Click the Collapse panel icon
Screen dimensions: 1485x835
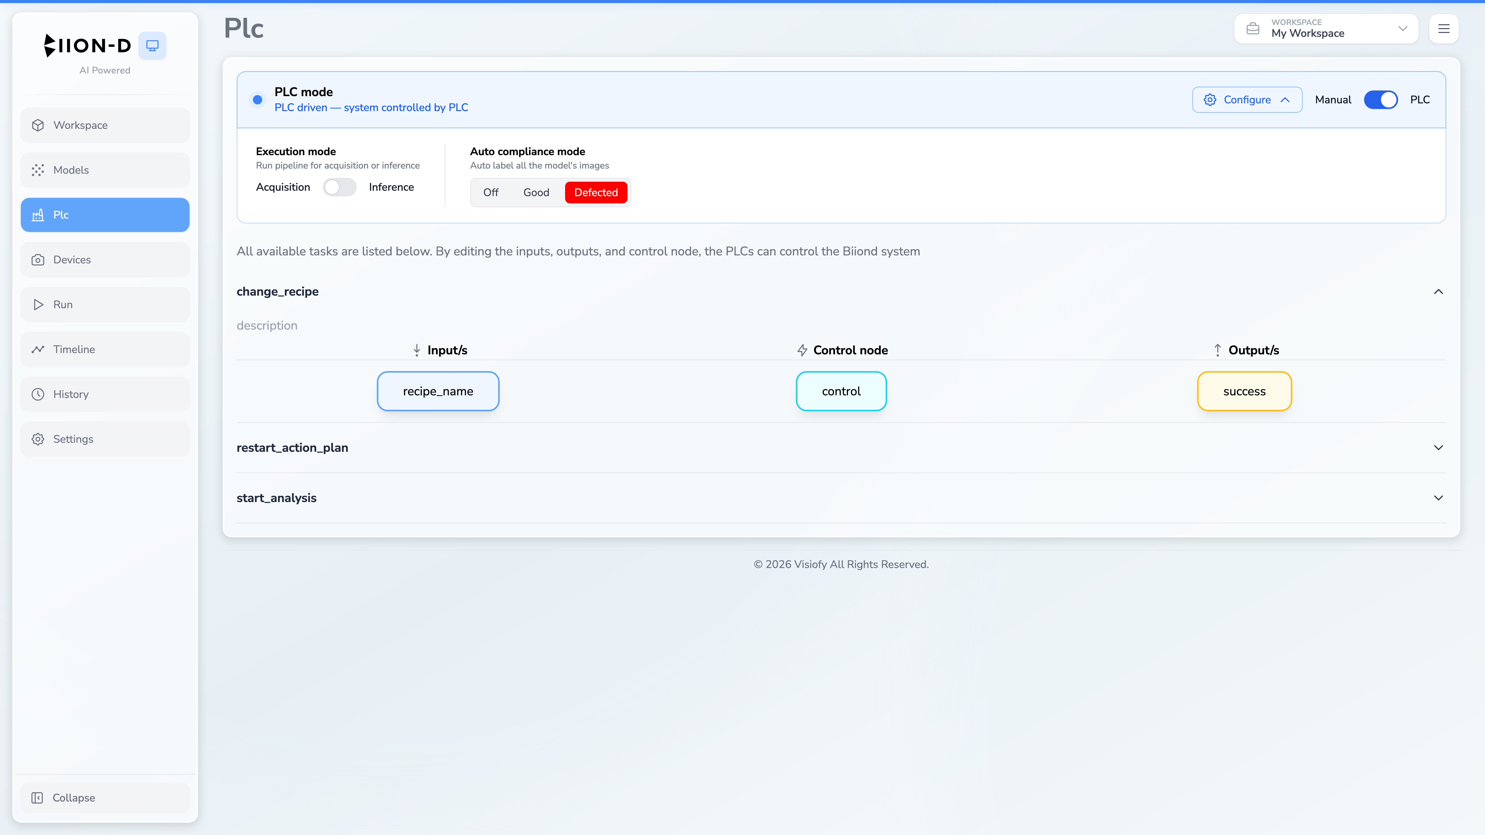[37, 798]
